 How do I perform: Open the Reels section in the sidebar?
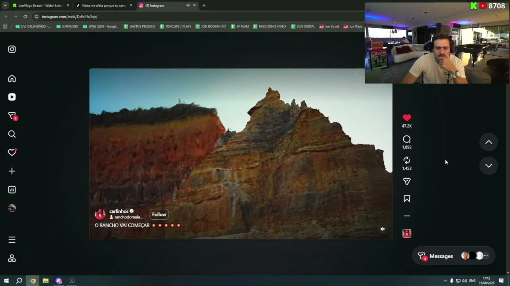tap(12, 97)
